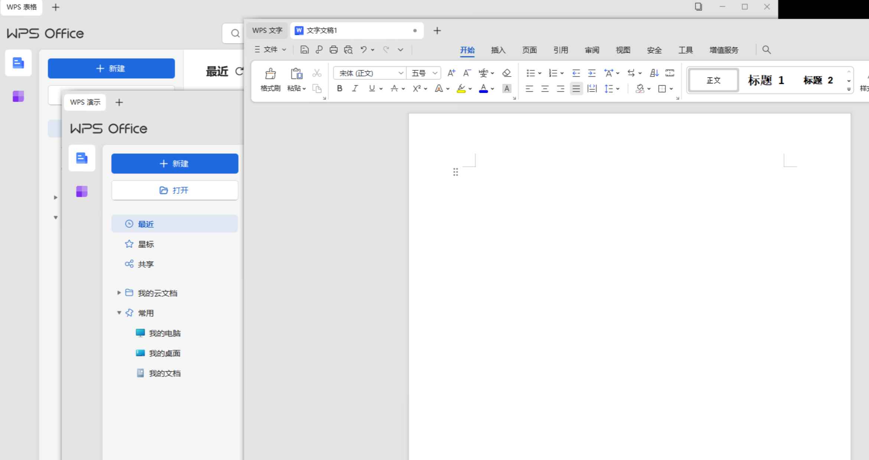The height and width of the screenshot is (460, 869).
Task: Apply italic formatting
Action: coord(355,88)
